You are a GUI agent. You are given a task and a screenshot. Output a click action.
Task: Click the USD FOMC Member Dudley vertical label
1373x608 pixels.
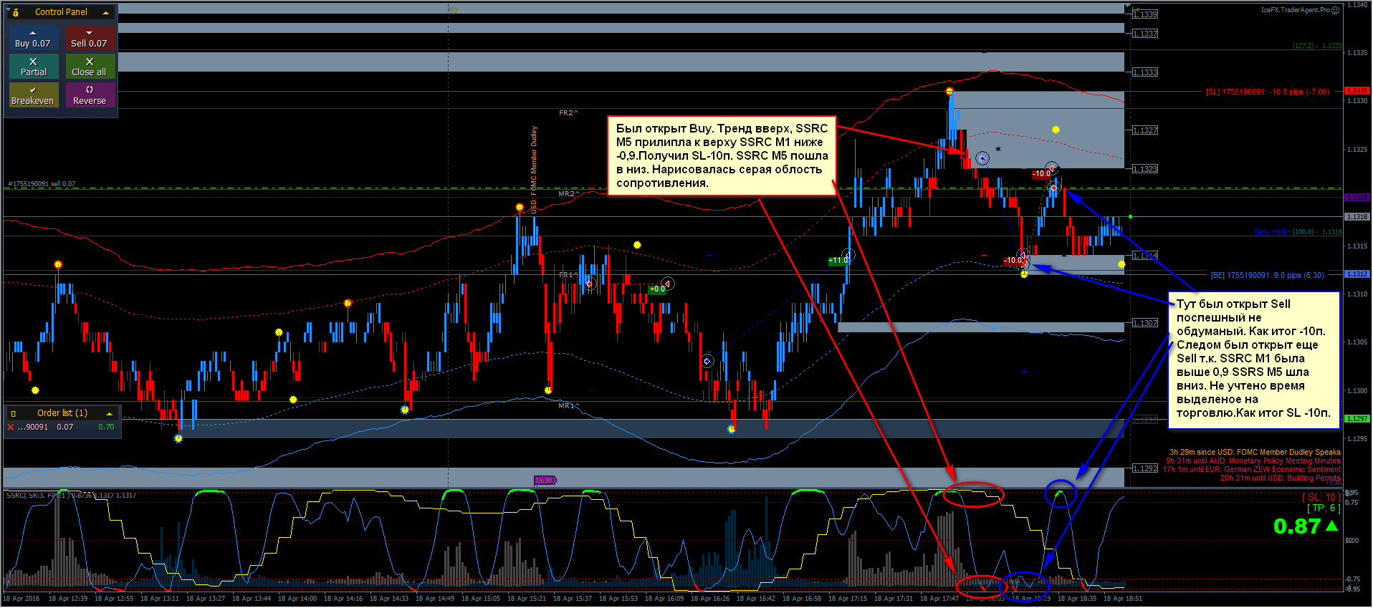pos(534,170)
